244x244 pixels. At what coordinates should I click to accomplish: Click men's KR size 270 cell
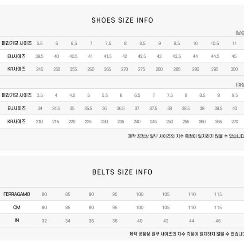(x=125, y=69)
